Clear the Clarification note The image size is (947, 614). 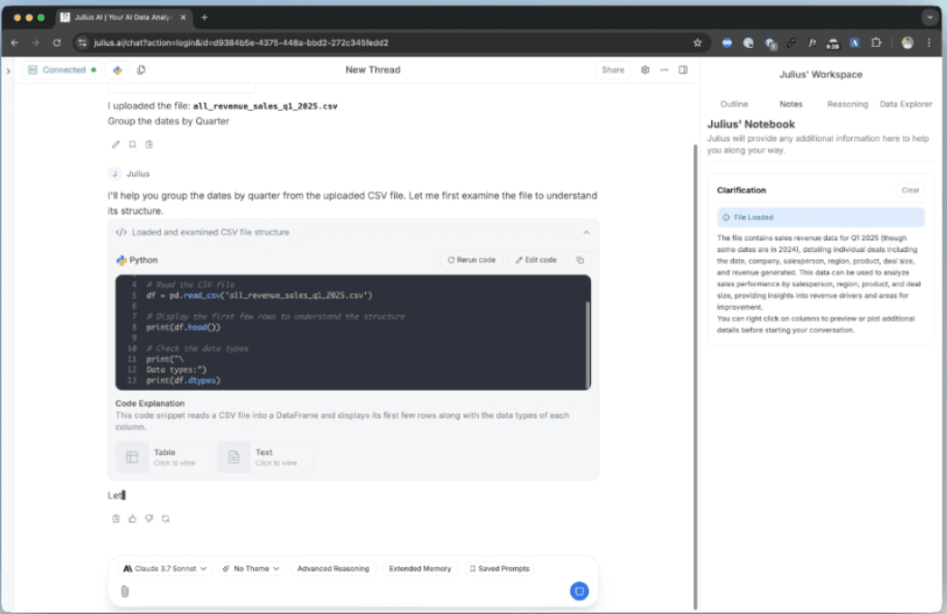910,190
